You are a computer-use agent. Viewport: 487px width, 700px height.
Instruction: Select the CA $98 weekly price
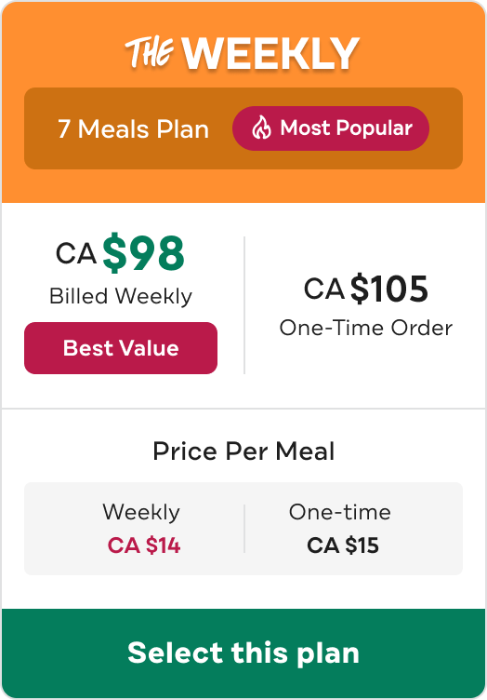pos(120,253)
